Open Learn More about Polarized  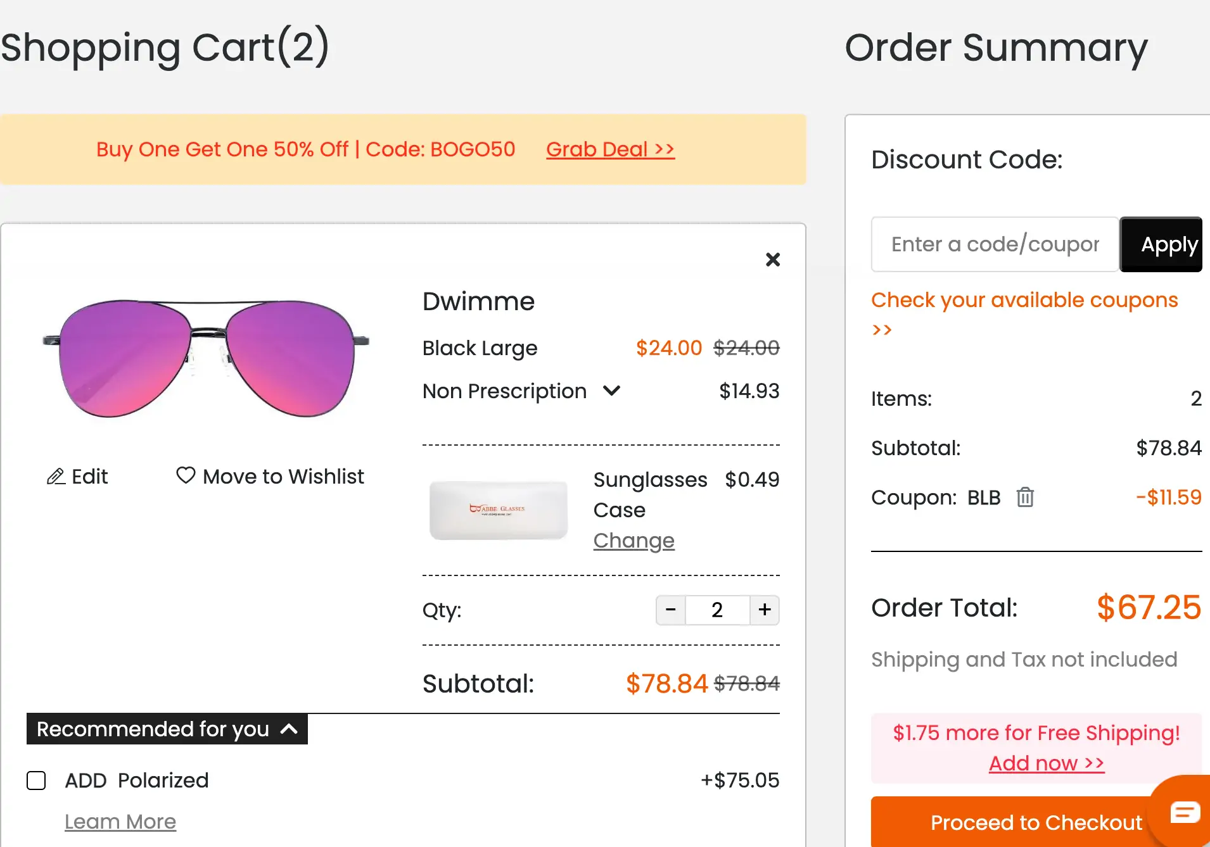click(x=120, y=822)
